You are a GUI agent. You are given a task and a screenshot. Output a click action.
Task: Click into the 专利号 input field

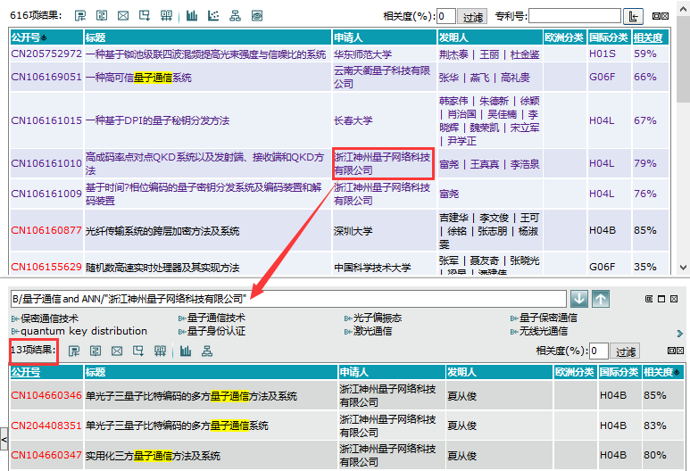[x=574, y=16]
